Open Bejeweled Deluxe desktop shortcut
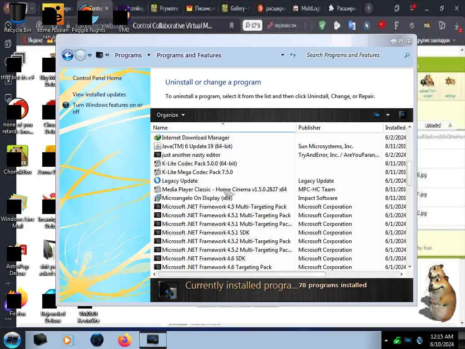 [x=53, y=306]
